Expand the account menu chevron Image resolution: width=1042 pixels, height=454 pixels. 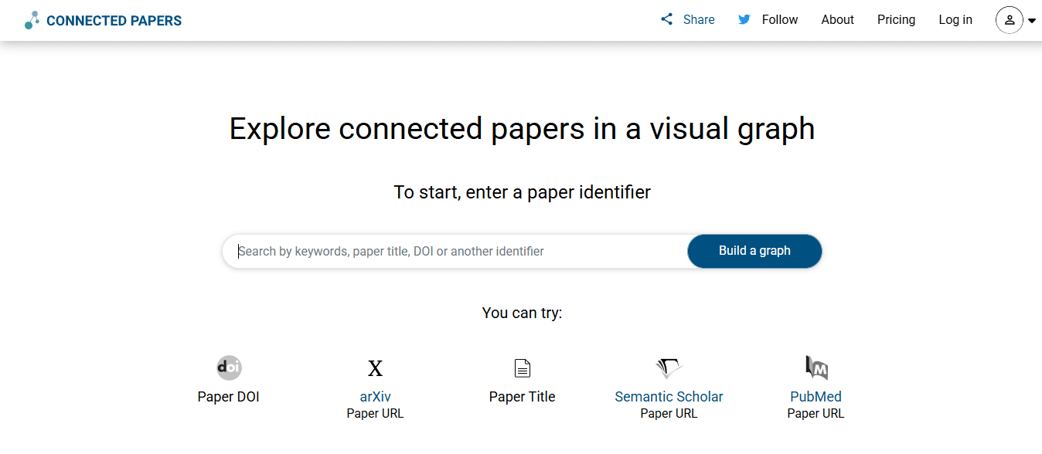click(x=1031, y=21)
